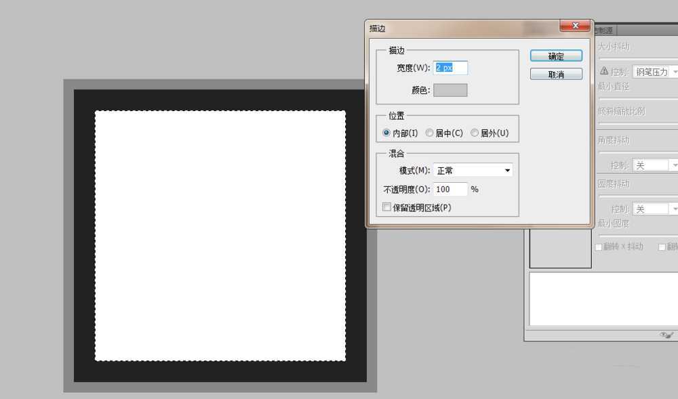This screenshot has height=399, width=678.
Task: Select the 居中 stroke position option
Action: [430, 133]
